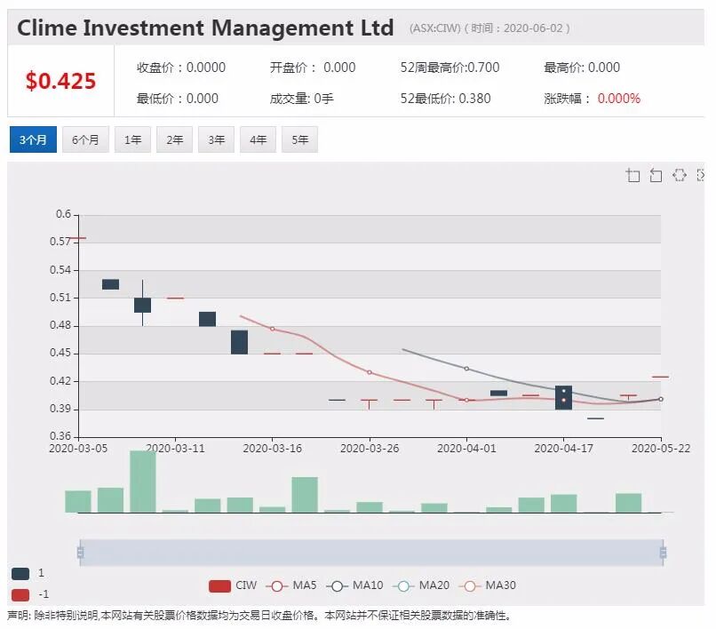Show the 5年 range chart
The image size is (716, 629).
pyautogui.click(x=299, y=139)
